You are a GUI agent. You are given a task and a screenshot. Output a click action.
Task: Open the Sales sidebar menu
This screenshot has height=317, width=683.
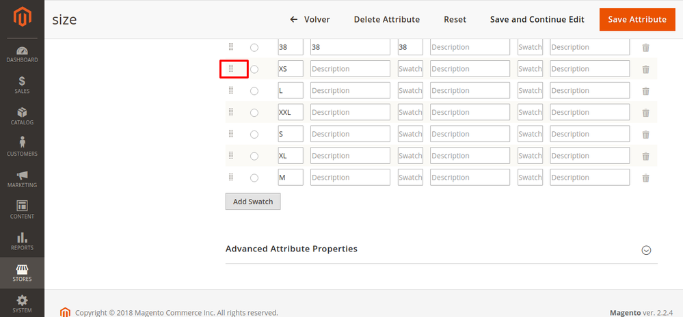click(22, 85)
